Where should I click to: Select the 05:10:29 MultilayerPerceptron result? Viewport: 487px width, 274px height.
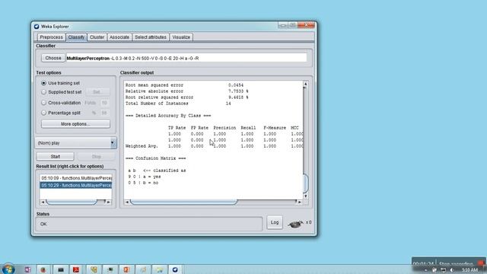pyautogui.click(x=76, y=185)
